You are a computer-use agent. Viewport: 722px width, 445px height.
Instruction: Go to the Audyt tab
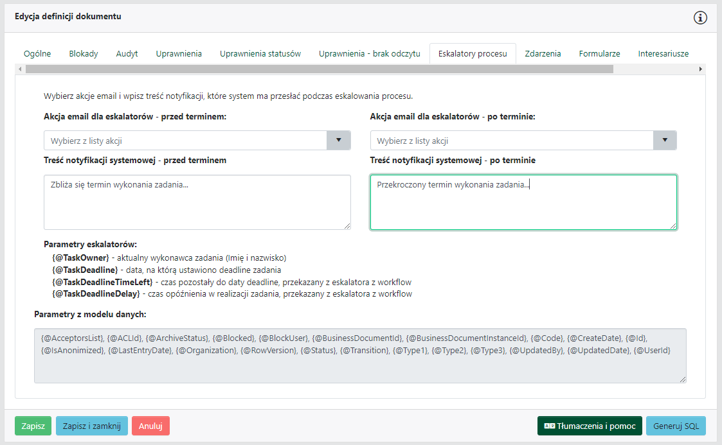[127, 54]
